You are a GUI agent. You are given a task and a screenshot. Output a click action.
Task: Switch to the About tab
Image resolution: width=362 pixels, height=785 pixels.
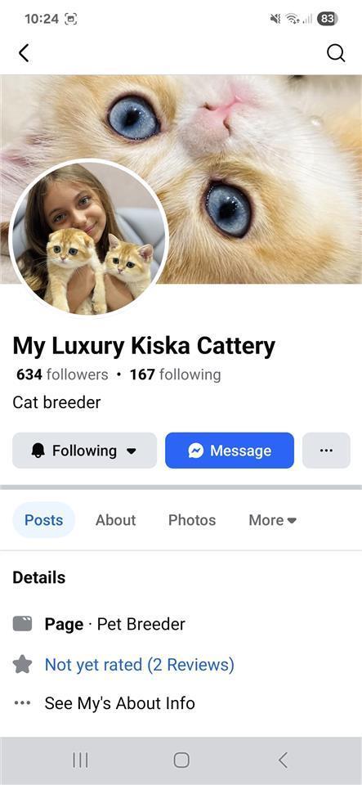[x=115, y=520]
